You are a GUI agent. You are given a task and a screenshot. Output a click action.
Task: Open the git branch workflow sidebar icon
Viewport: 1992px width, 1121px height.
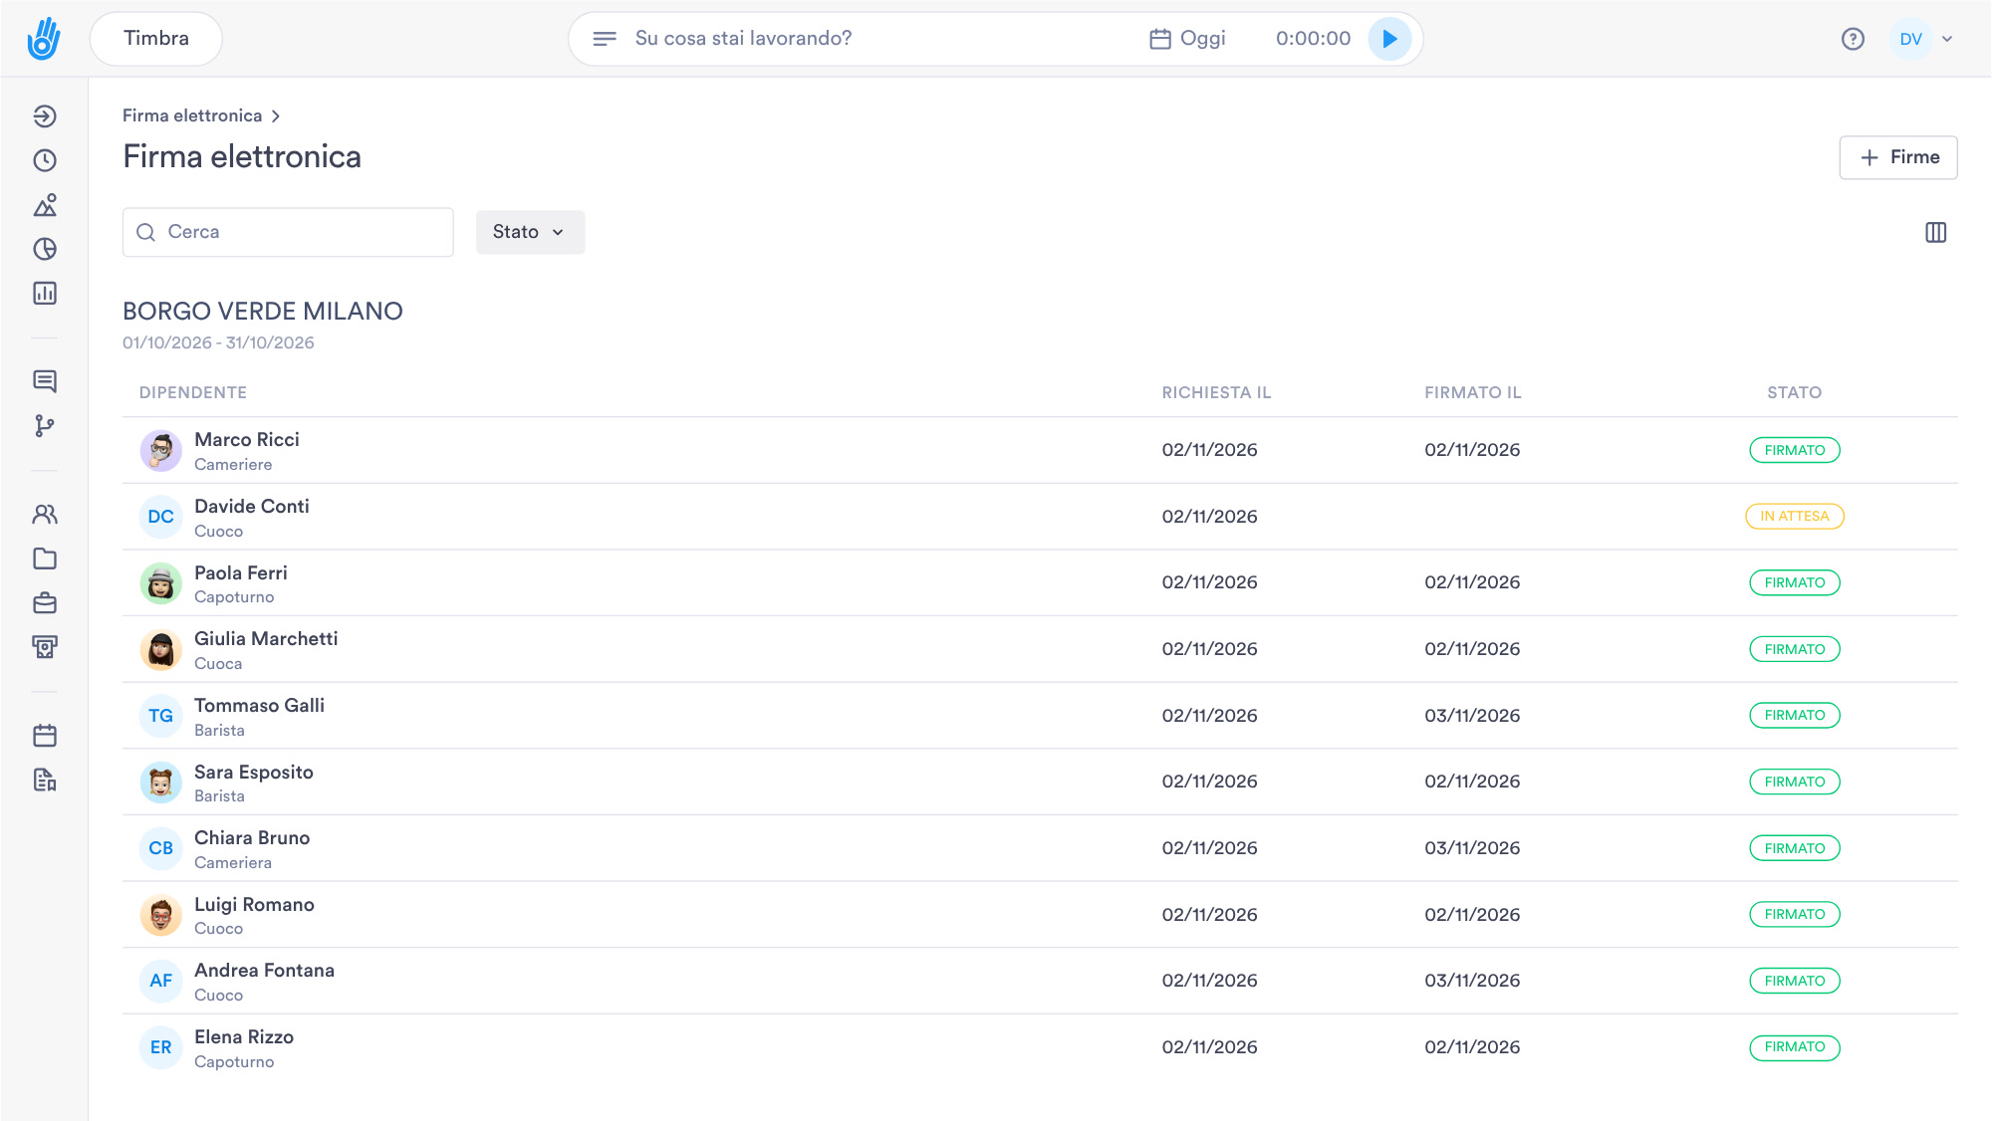click(x=45, y=426)
